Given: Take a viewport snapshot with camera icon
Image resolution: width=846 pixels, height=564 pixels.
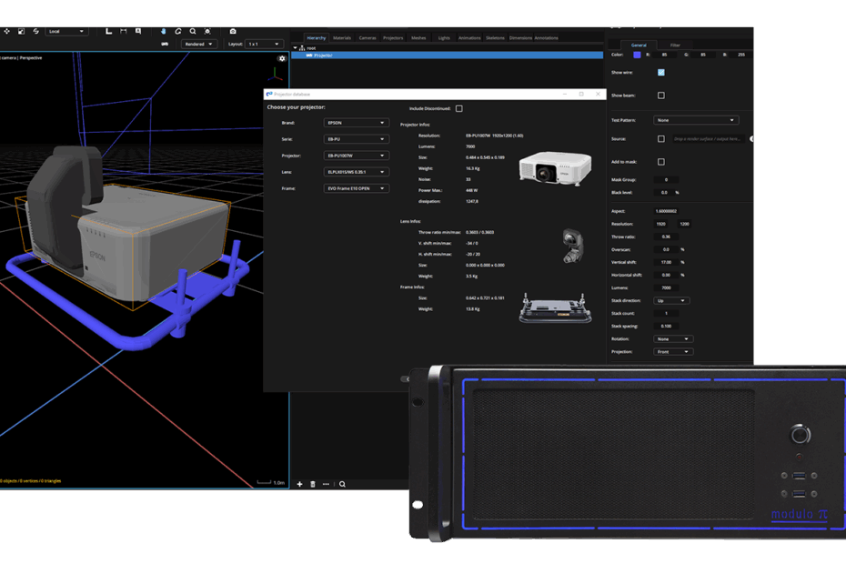Looking at the screenshot, I should (x=233, y=31).
